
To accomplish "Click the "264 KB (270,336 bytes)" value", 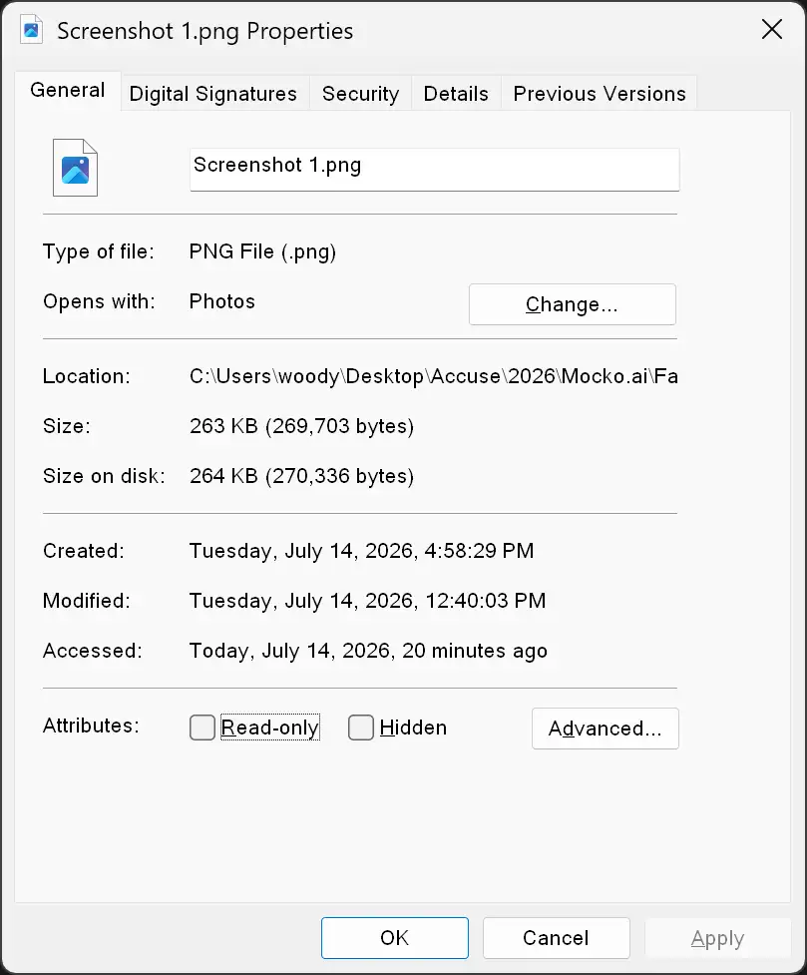I will (x=301, y=476).
